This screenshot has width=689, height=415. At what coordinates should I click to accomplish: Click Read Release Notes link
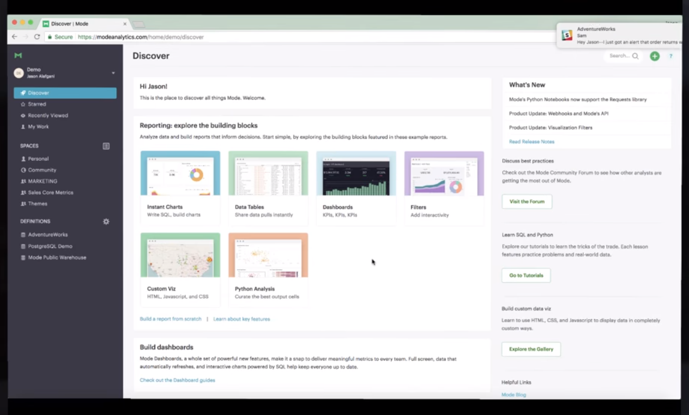[x=532, y=142]
